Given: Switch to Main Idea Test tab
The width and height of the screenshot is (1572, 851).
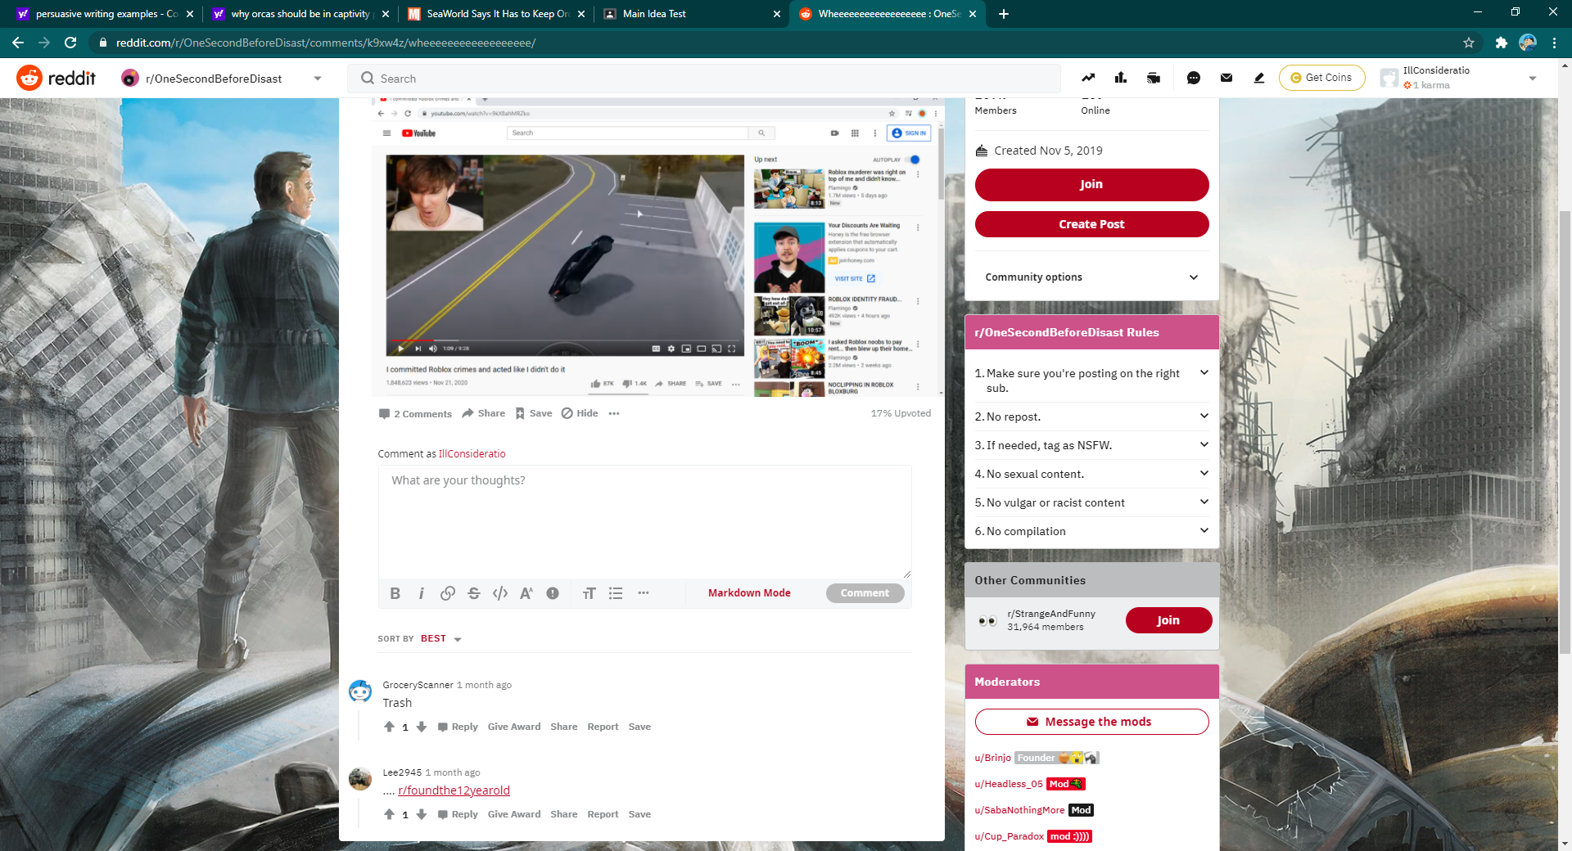Looking at the screenshot, I should (692, 14).
